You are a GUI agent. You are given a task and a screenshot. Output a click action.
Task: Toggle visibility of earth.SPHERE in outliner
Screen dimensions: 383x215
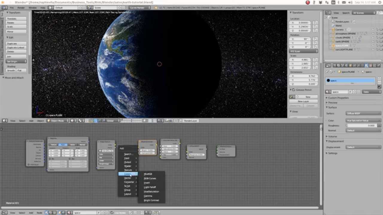[373, 42]
